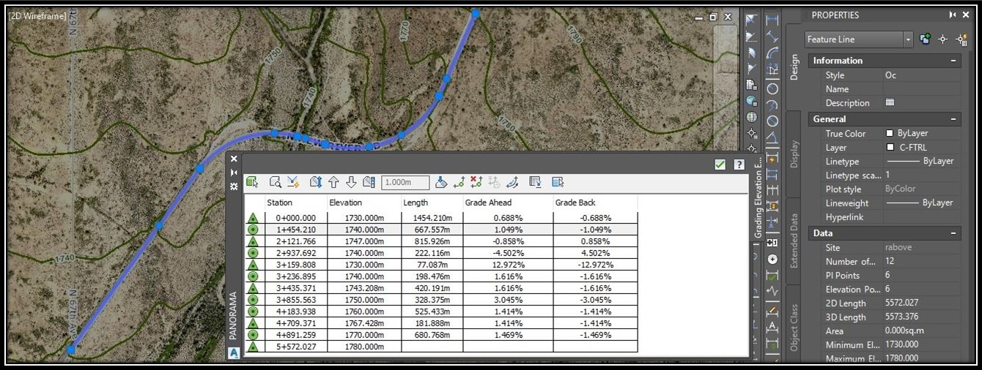Select the row marker for station 0+000.000

(x=254, y=218)
